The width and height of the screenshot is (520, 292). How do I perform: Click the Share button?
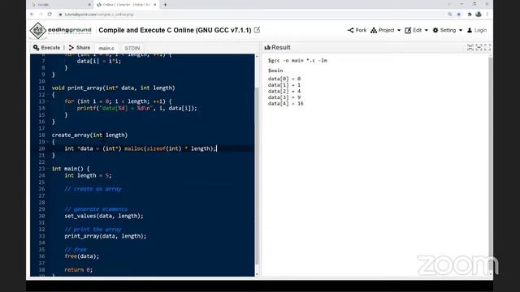click(80, 48)
